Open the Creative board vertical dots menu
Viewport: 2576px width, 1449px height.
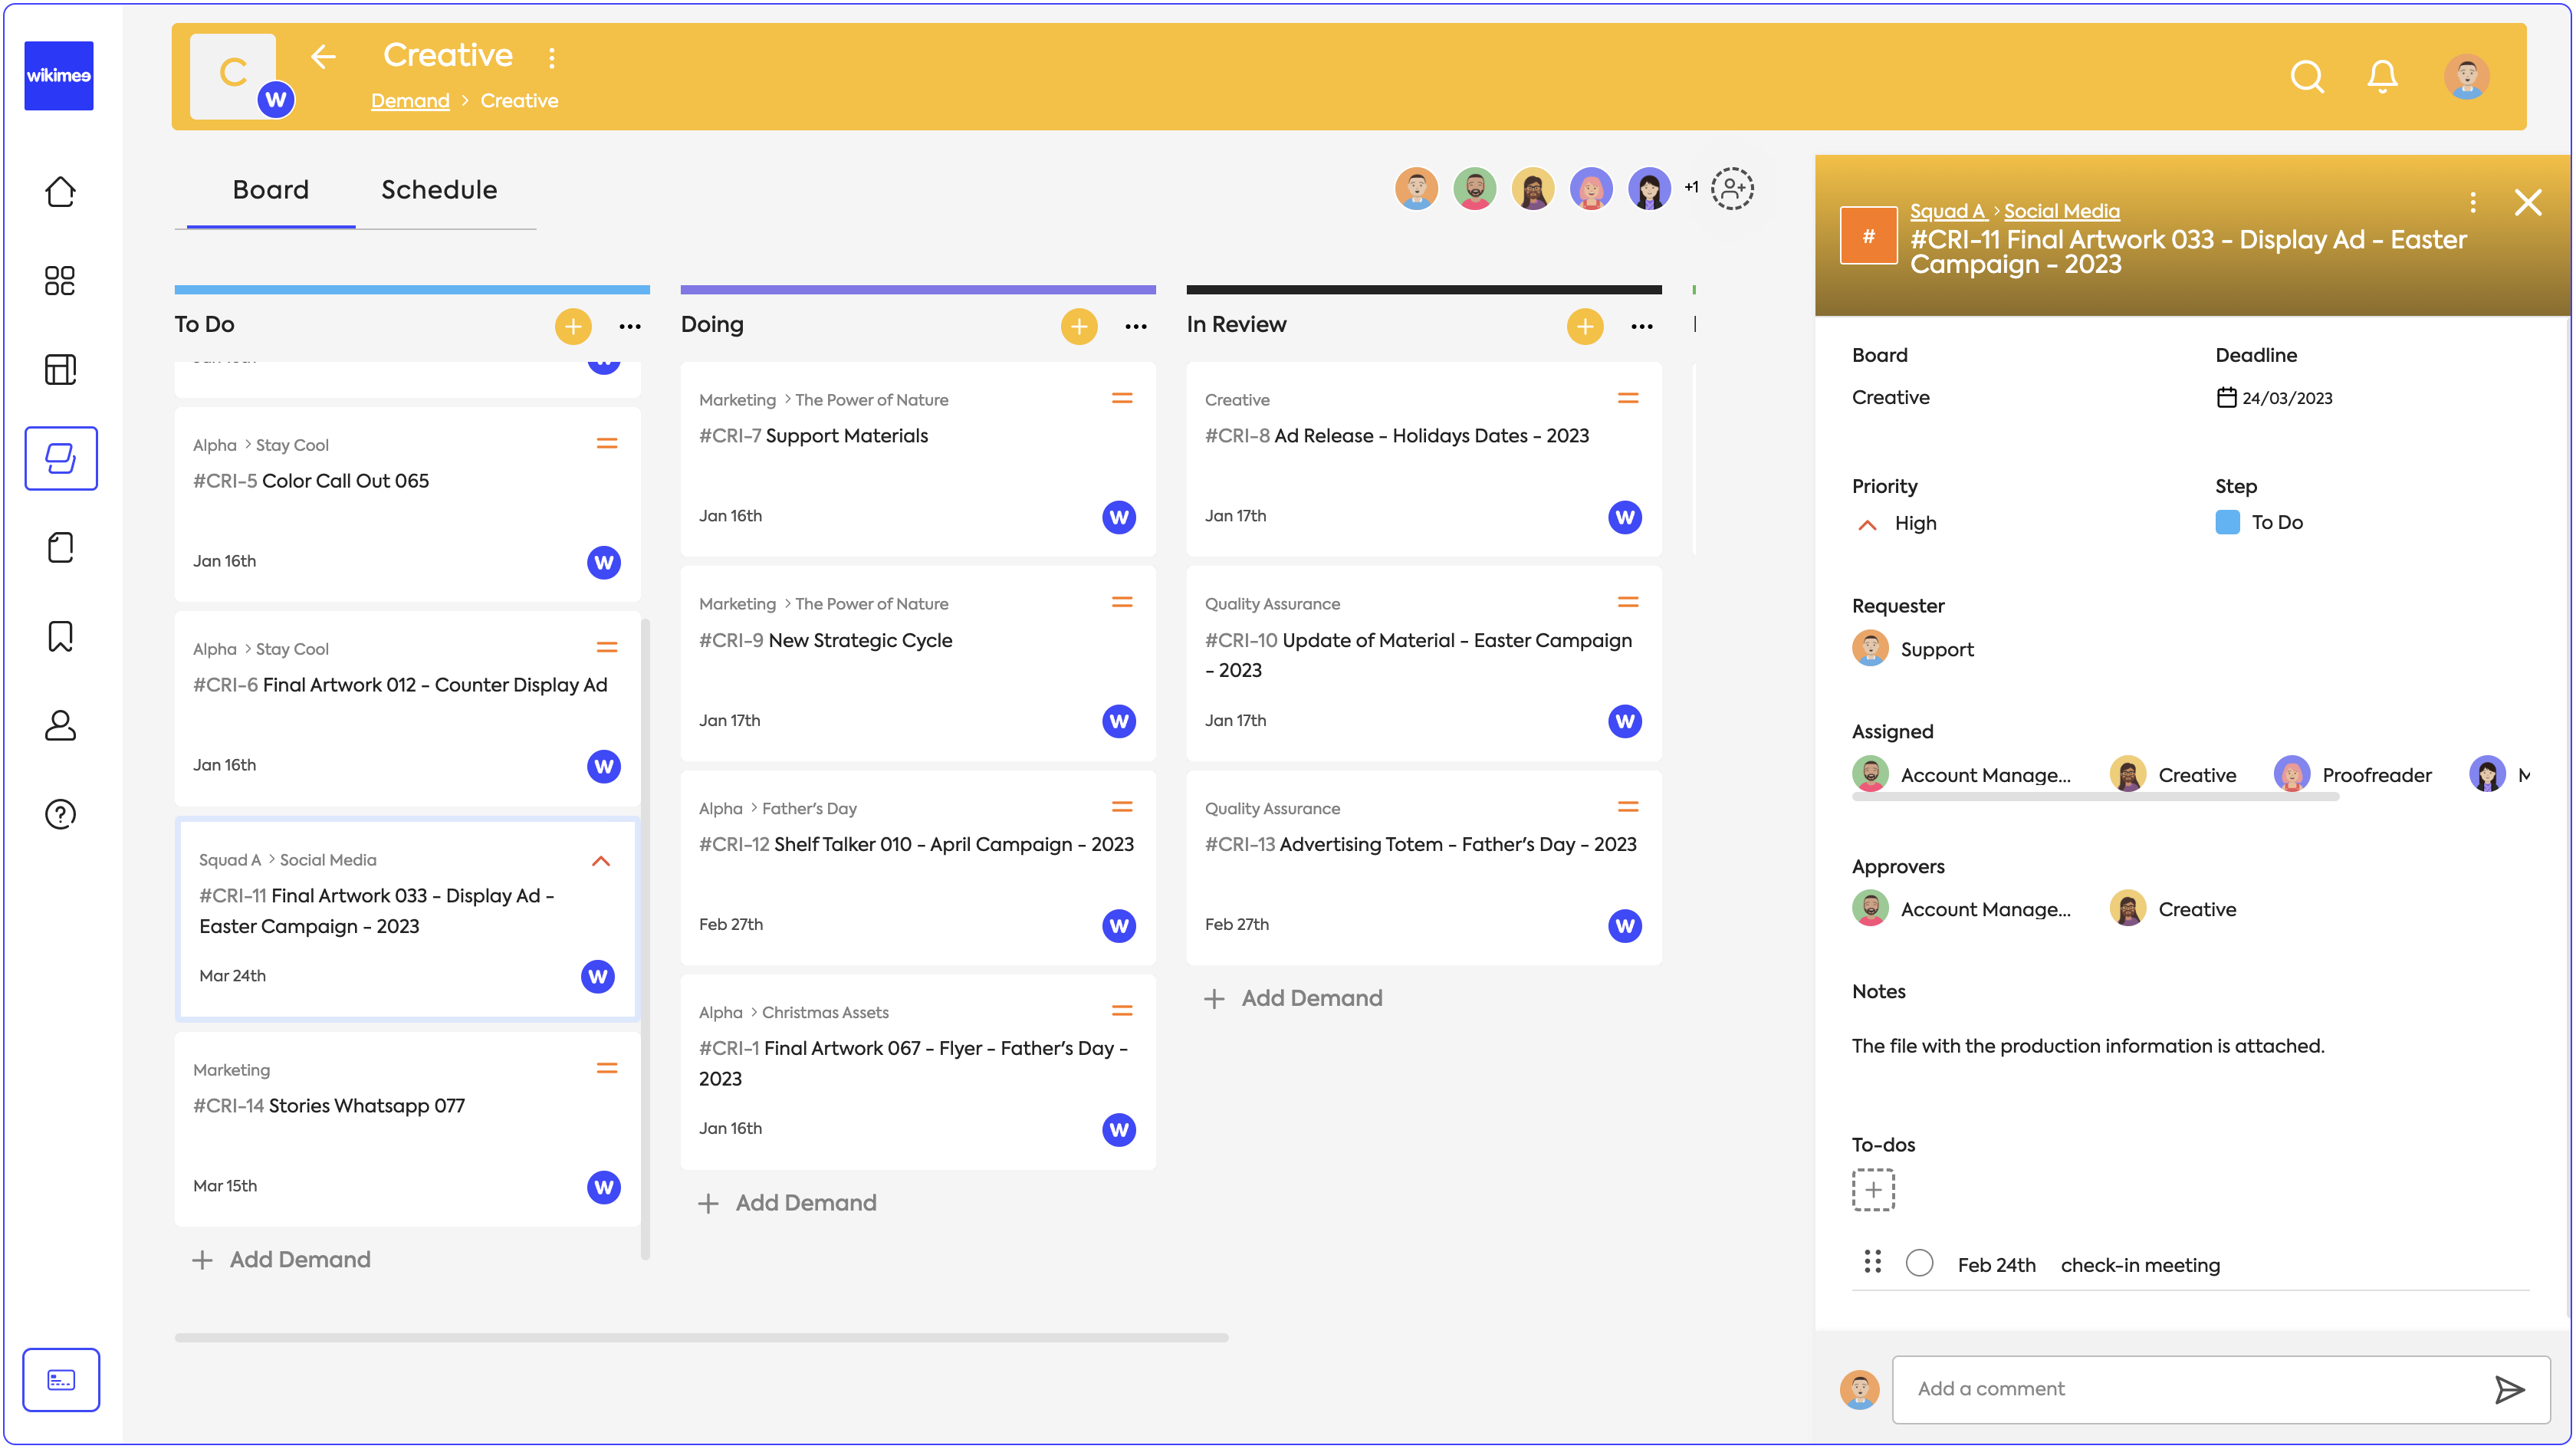click(552, 57)
